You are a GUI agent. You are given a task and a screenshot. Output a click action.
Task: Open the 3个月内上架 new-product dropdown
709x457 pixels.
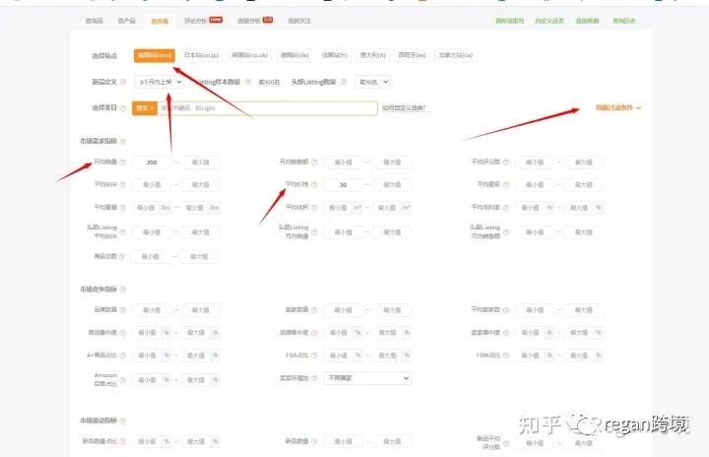pyautogui.click(x=160, y=83)
